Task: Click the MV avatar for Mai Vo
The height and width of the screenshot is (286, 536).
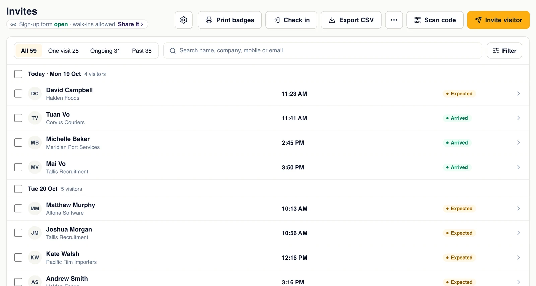Action: (x=35, y=167)
